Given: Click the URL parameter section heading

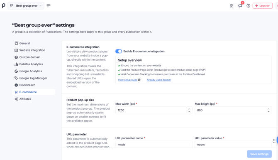Looking at the screenshot, I should pyautogui.click(x=77, y=134).
